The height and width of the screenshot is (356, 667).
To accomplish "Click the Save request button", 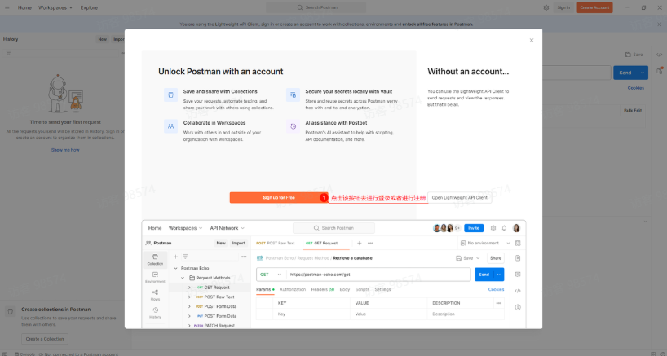I will click(634, 55).
